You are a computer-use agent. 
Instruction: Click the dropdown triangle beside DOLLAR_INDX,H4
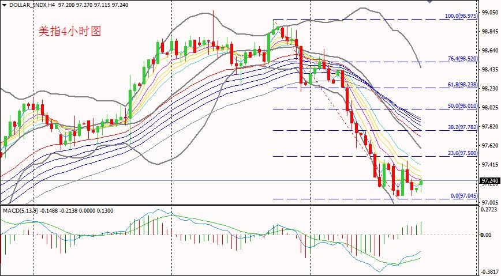click(4, 5)
